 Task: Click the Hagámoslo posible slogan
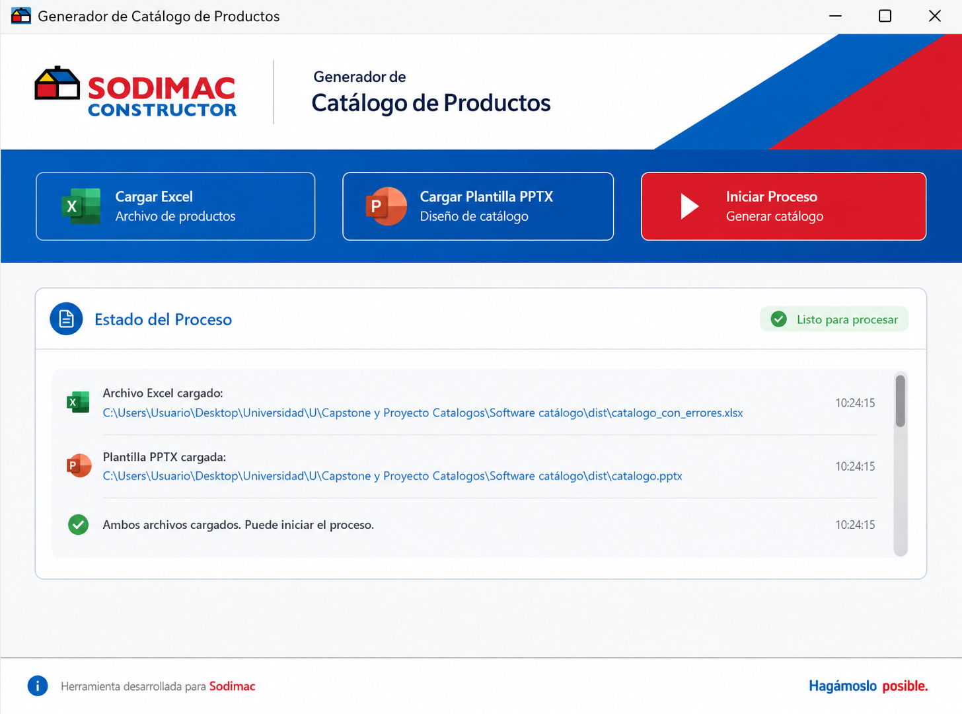click(868, 686)
